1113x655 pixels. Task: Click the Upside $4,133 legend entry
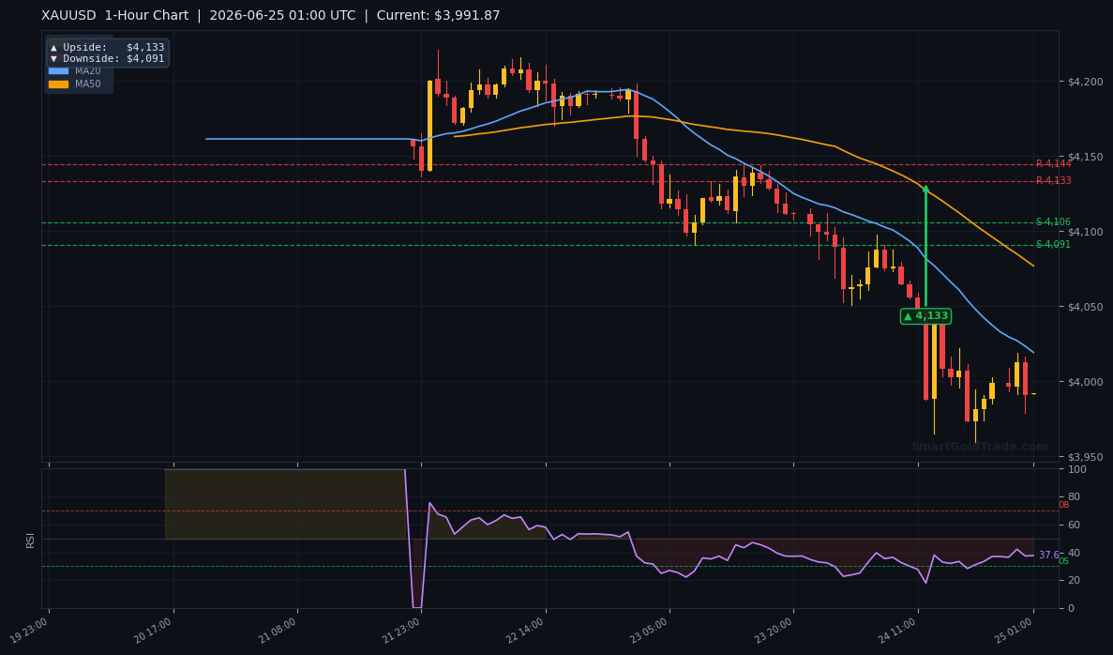[x=107, y=48]
